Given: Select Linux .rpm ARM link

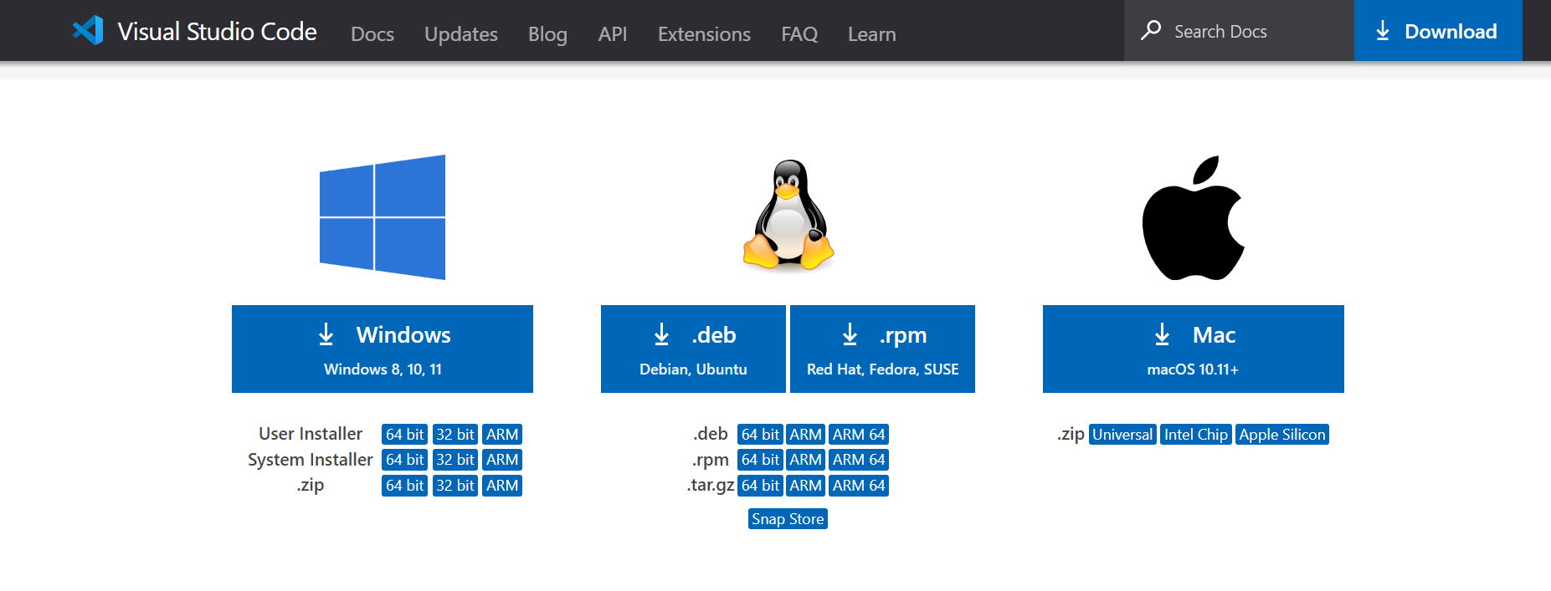Looking at the screenshot, I should [x=806, y=460].
